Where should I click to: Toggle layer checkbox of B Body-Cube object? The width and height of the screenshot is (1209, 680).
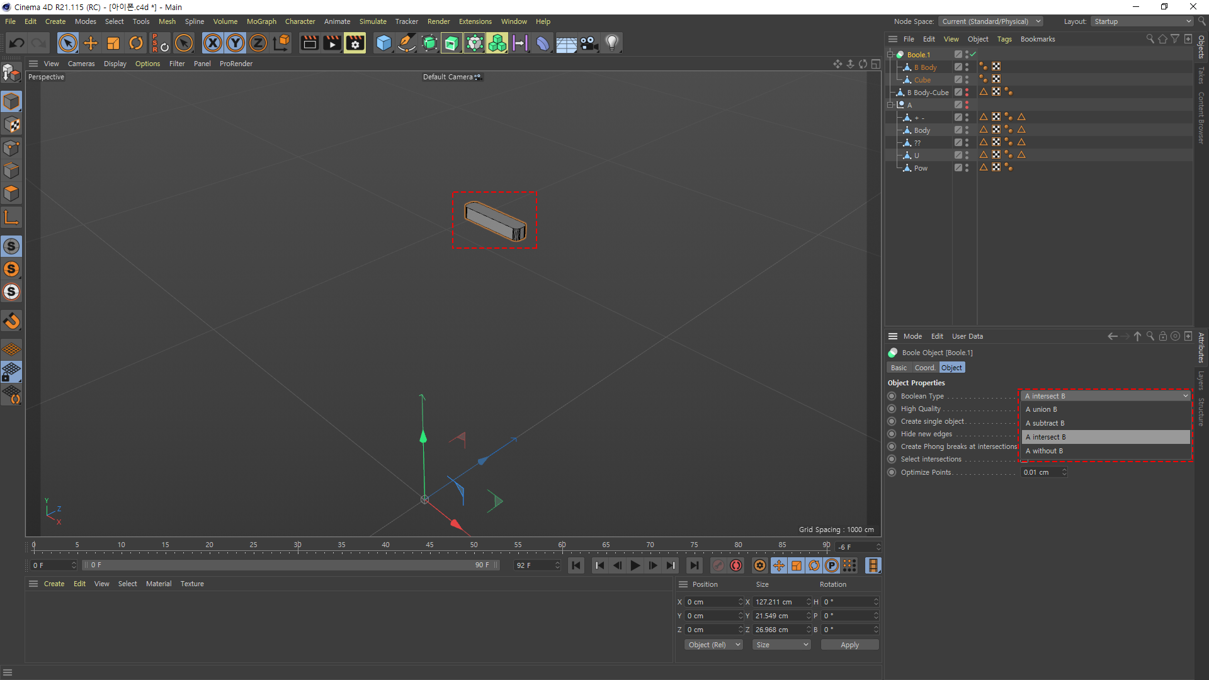(958, 93)
